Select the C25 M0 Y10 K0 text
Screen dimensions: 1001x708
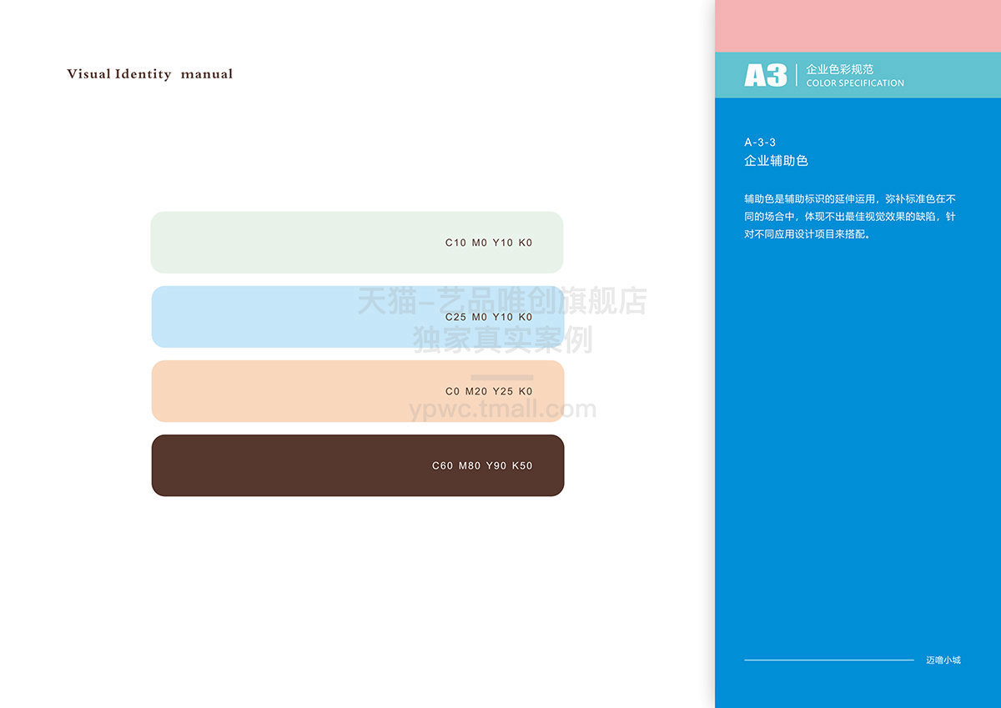point(488,317)
